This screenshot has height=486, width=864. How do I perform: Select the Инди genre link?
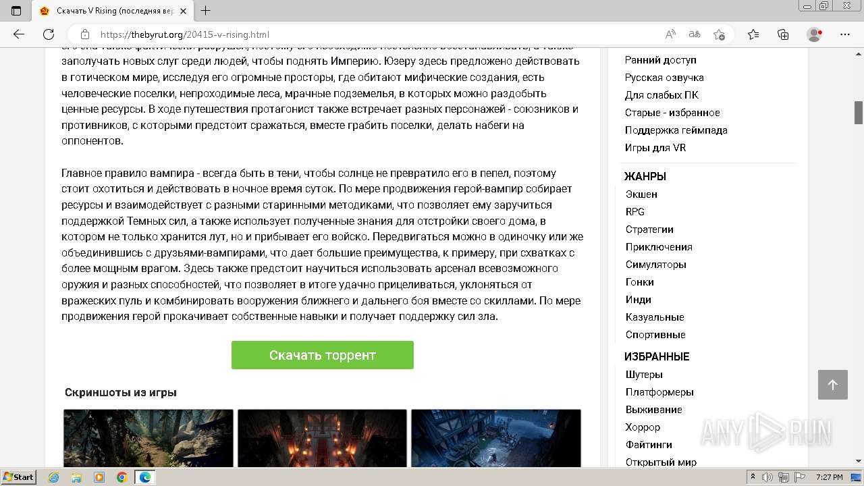[x=639, y=300]
